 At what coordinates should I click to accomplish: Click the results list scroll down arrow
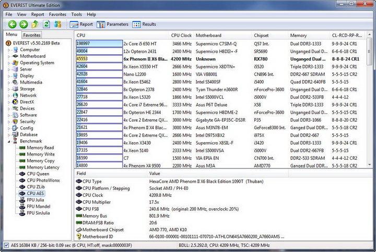(x=370, y=165)
